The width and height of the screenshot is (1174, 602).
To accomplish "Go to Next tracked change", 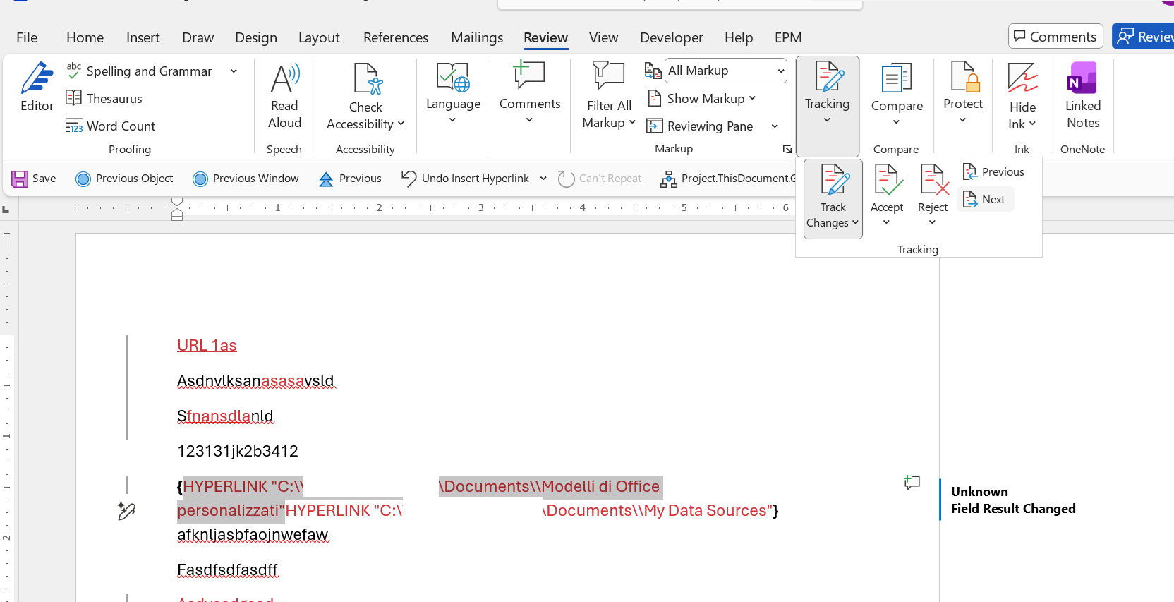I will click(x=986, y=199).
